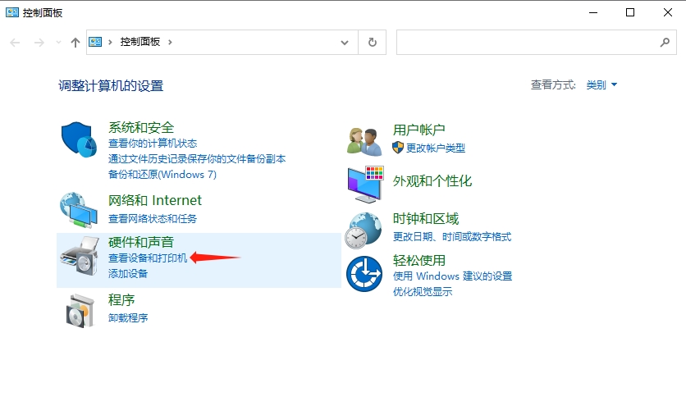This screenshot has height=406, width=686.
Task: Click the UAC shield beside 更改帐户类型
Action: [x=398, y=148]
